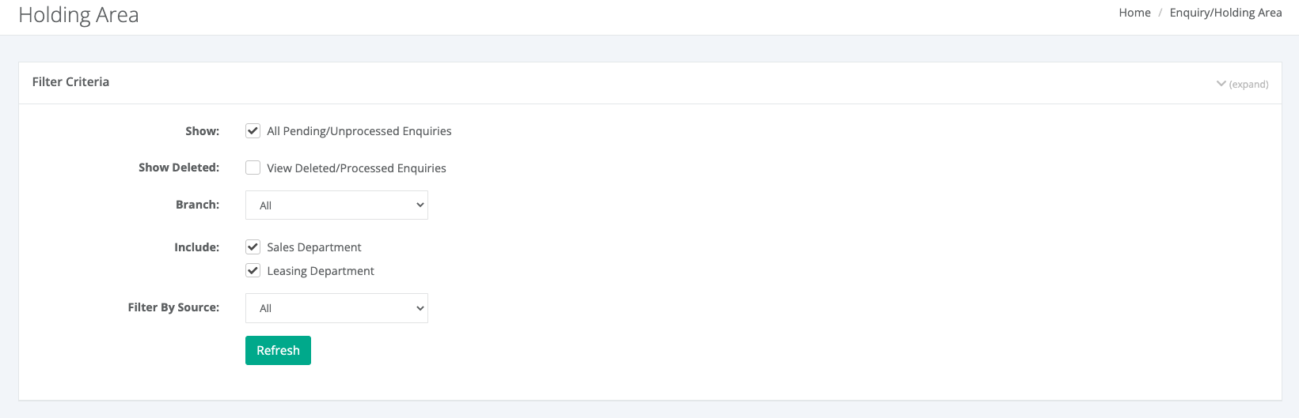Click the expand chevron icon in Filter Criteria
The width and height of the screenshot is (1299, 418).
click(1221, 84)
